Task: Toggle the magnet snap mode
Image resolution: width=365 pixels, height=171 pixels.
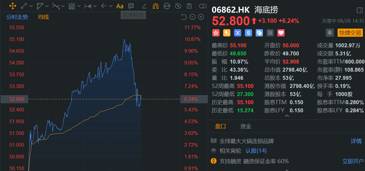Action: [x=155, y=6]
